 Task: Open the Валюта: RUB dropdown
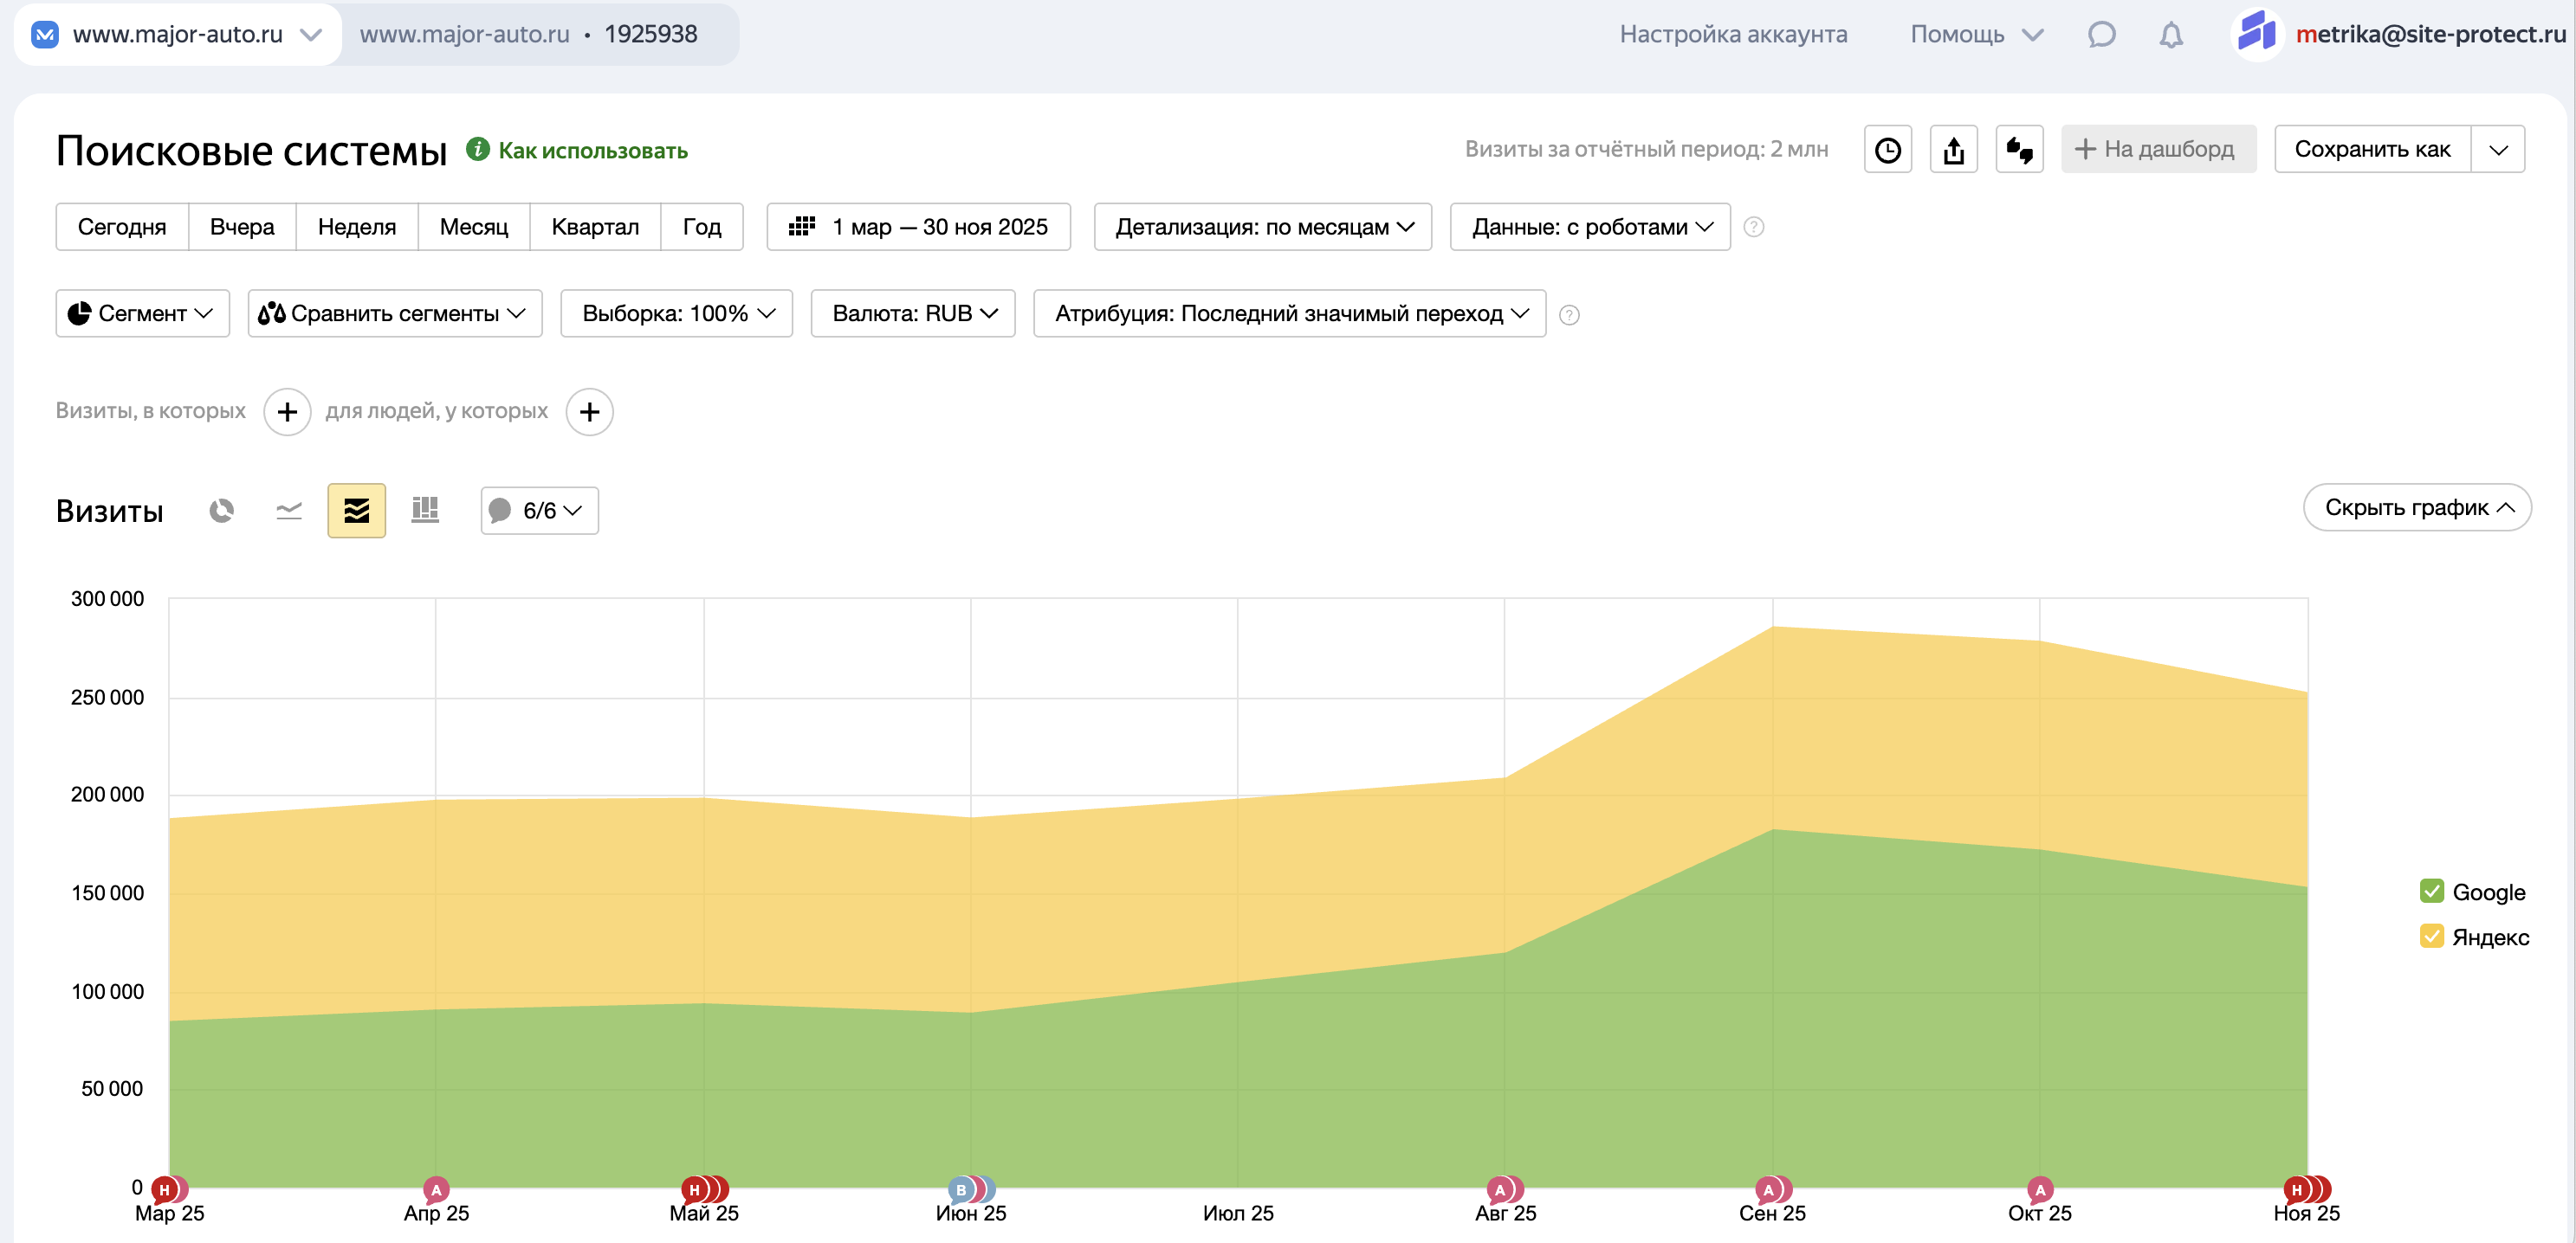tap(913, 313)
